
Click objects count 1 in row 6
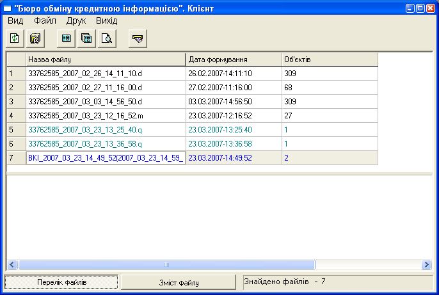coord(330,144)
